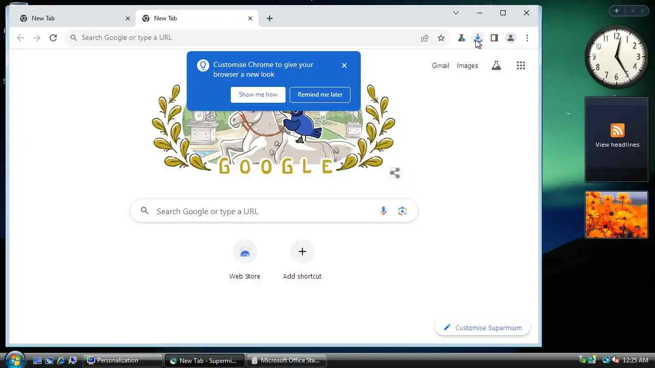The image size is (655, 368).
Task: Open a new tab with plus button
Action: 270,18
